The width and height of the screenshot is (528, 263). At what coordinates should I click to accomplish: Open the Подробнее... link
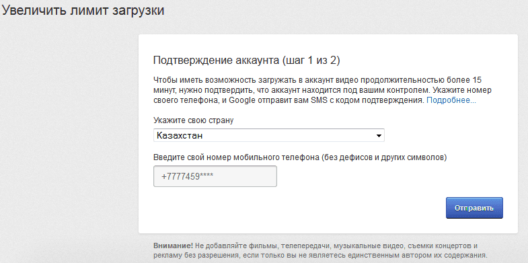[x=451, y=100]
